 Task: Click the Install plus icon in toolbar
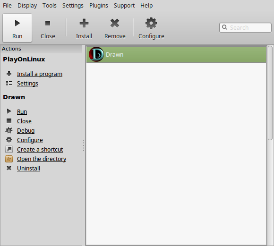click(84, 23)
